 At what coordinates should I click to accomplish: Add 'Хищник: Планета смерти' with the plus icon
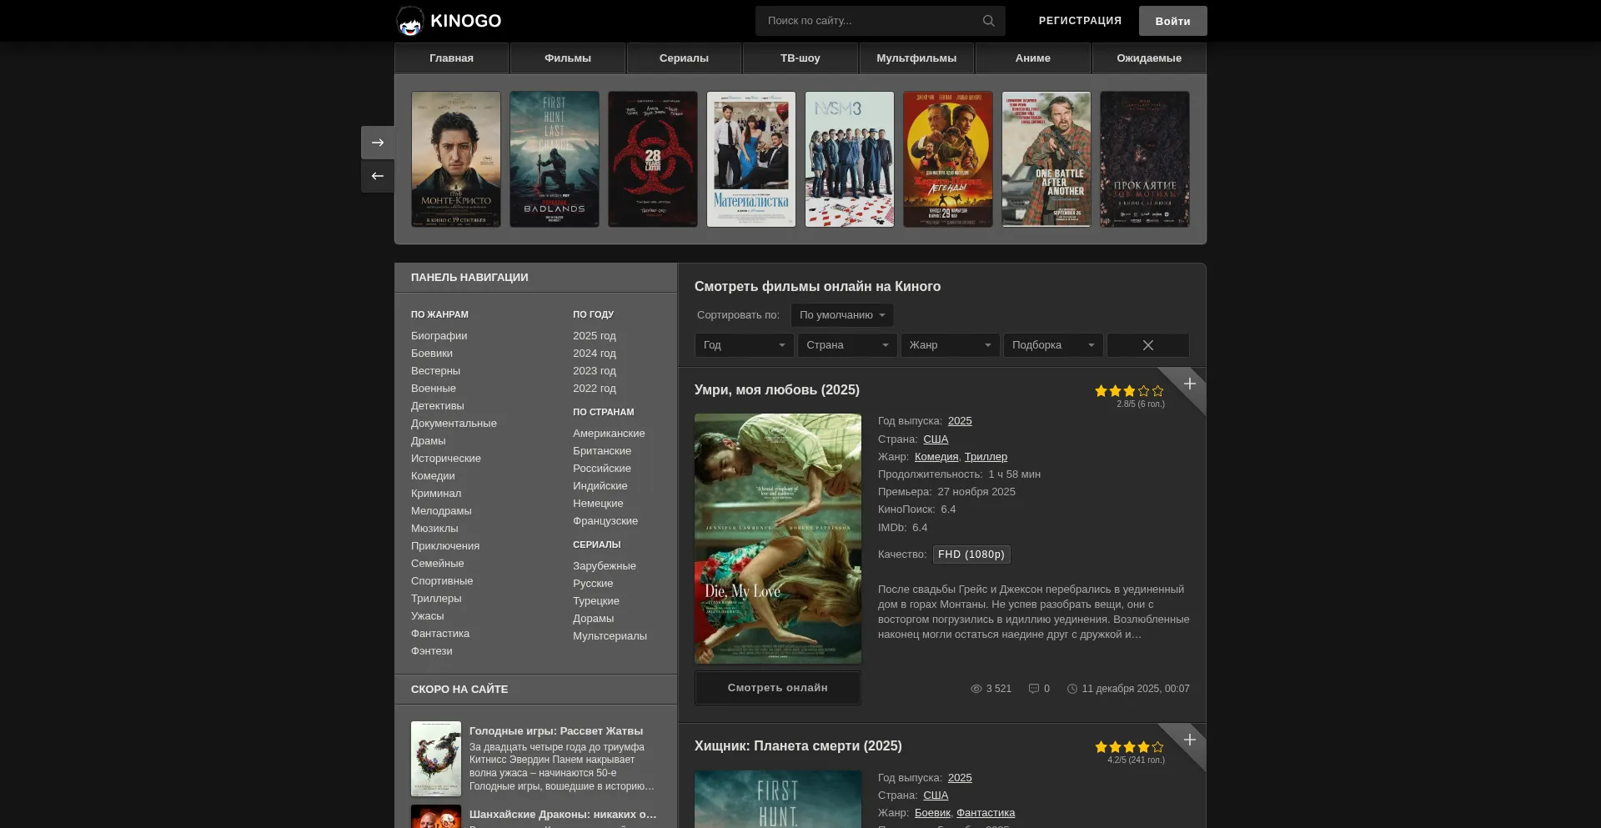point(1190,740)
